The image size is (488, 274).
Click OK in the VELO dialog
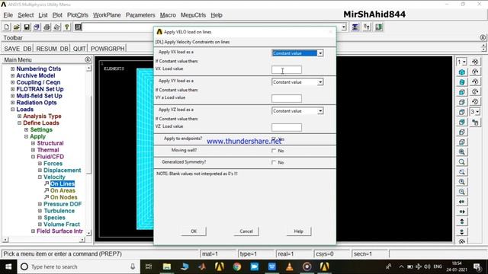(x=194, y=231)
